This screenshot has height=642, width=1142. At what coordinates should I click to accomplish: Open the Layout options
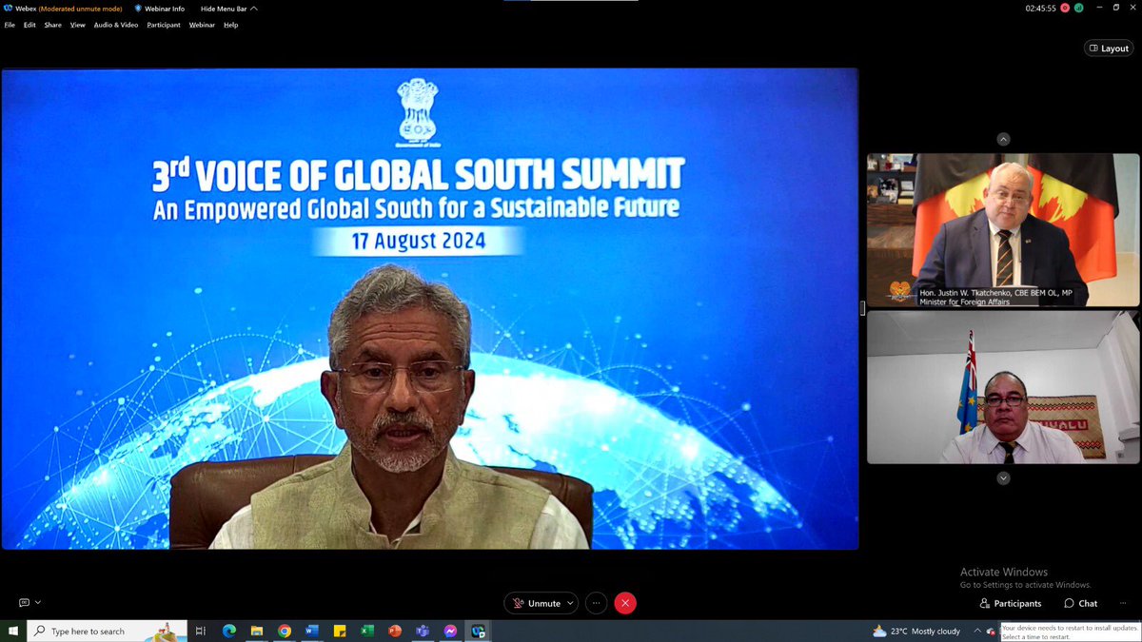pyautogui.click(x=1109, y=49)
